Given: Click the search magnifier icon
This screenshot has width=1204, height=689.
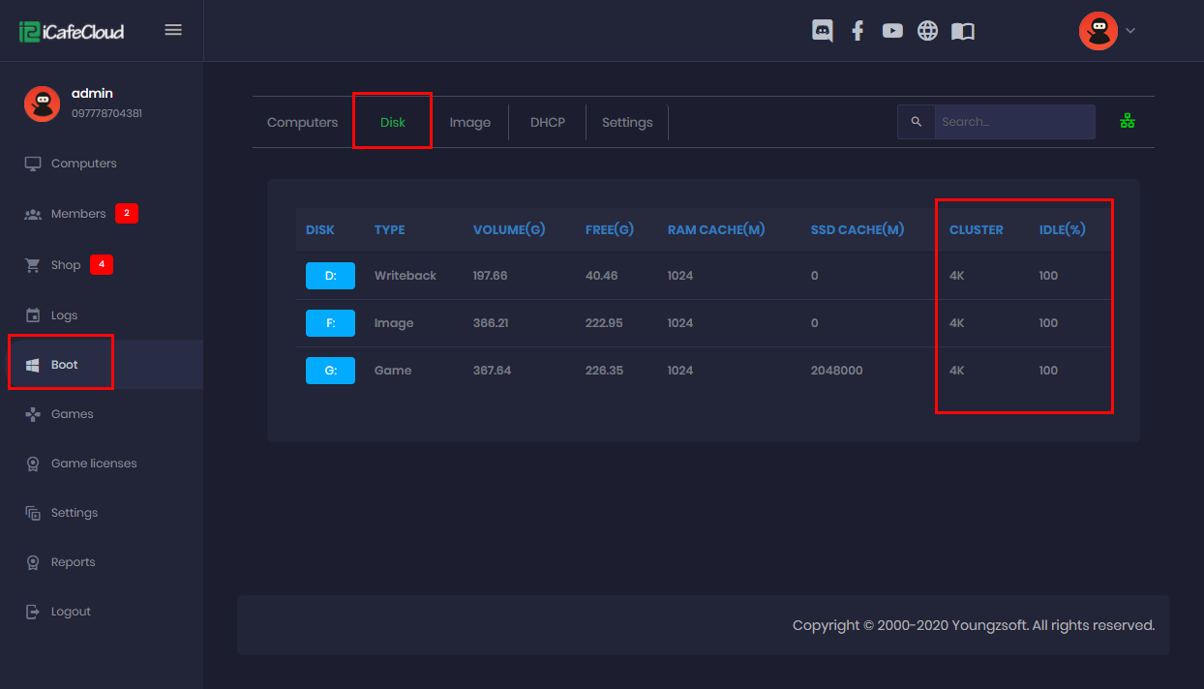Looking at the screenshot, I should point(916,121).
